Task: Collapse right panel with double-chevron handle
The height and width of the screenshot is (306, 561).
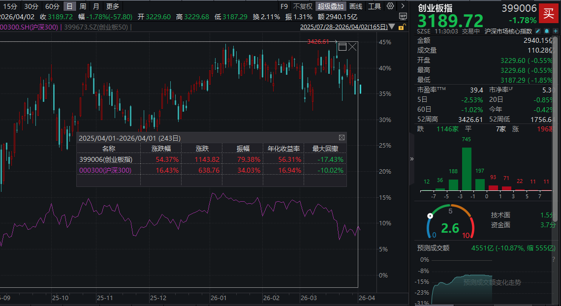Action: [412, 159]
